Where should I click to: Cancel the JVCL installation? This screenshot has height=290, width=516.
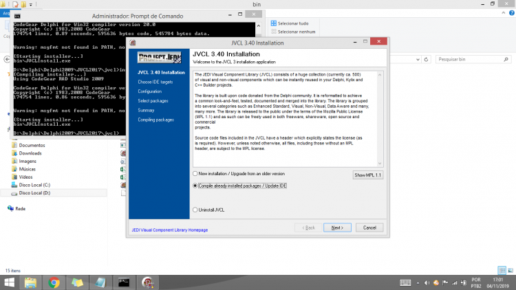[369, 227]
